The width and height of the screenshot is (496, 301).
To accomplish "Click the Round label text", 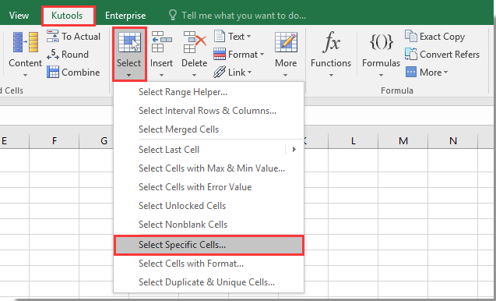I will point(75,55).
